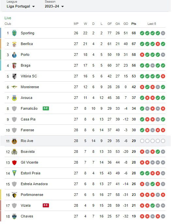Click Famalicão's green 3-2 live score badge
Viewport: 172px width, 224px height.
click(46, 108)
